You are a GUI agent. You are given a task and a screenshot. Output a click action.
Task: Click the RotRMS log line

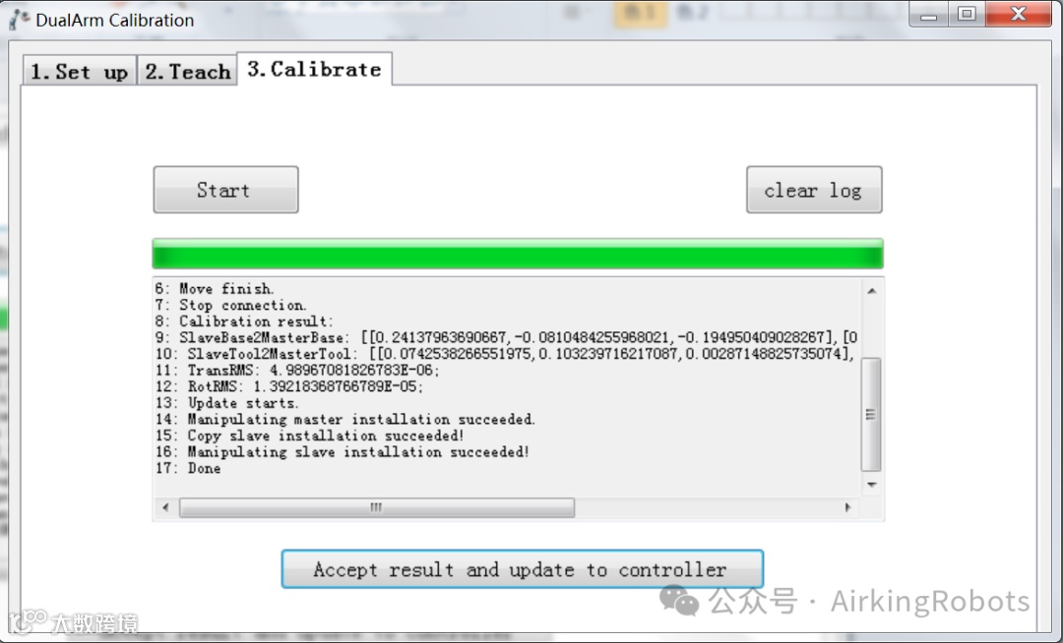coord(289,386)
